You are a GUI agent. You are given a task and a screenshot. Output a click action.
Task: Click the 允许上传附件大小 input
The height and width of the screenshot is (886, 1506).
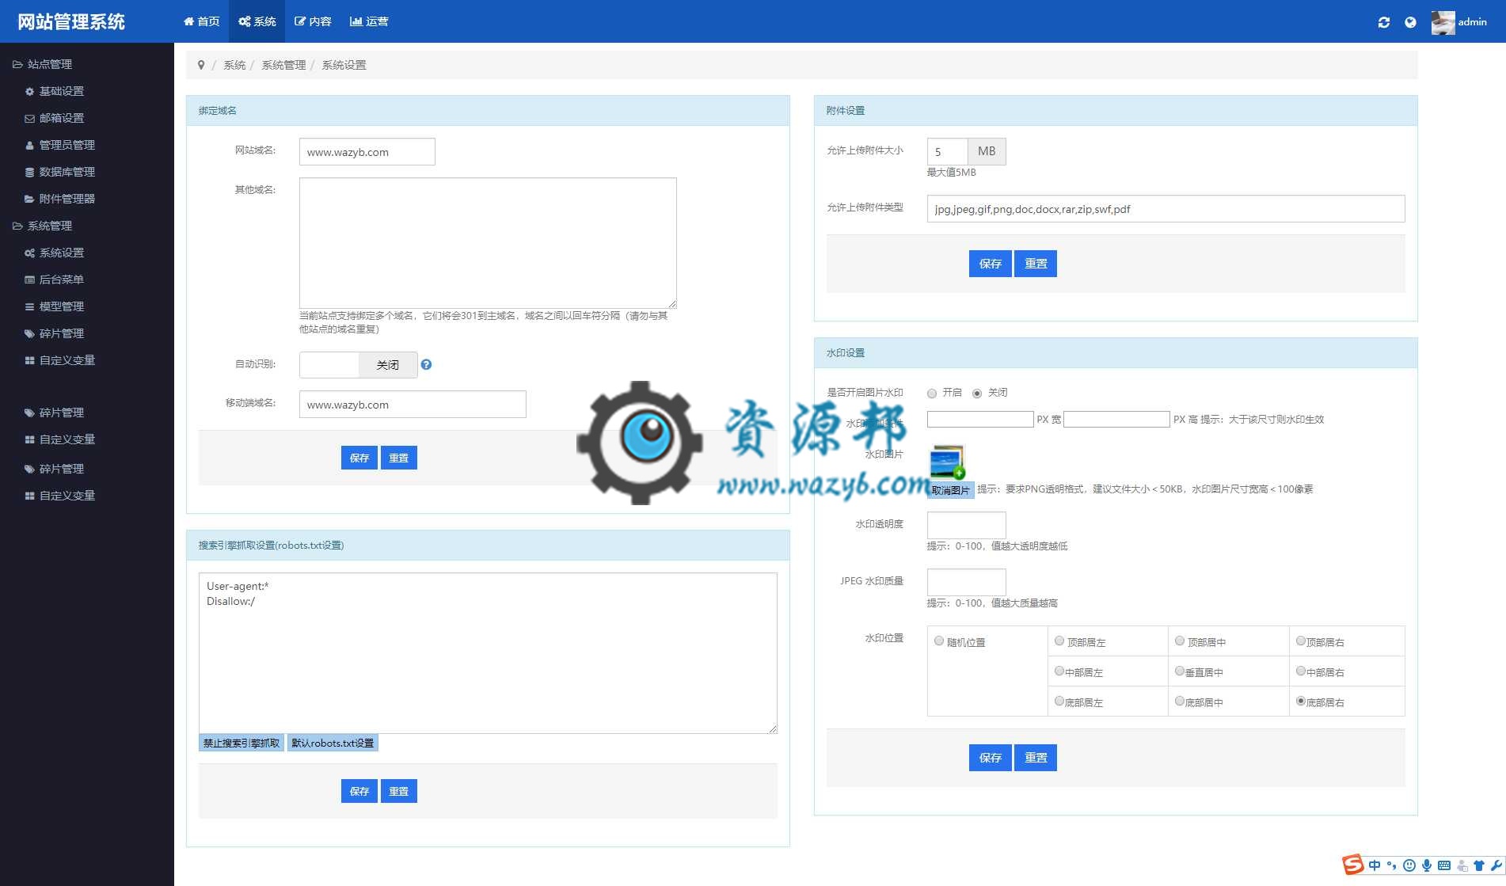[x=947, y=151]
